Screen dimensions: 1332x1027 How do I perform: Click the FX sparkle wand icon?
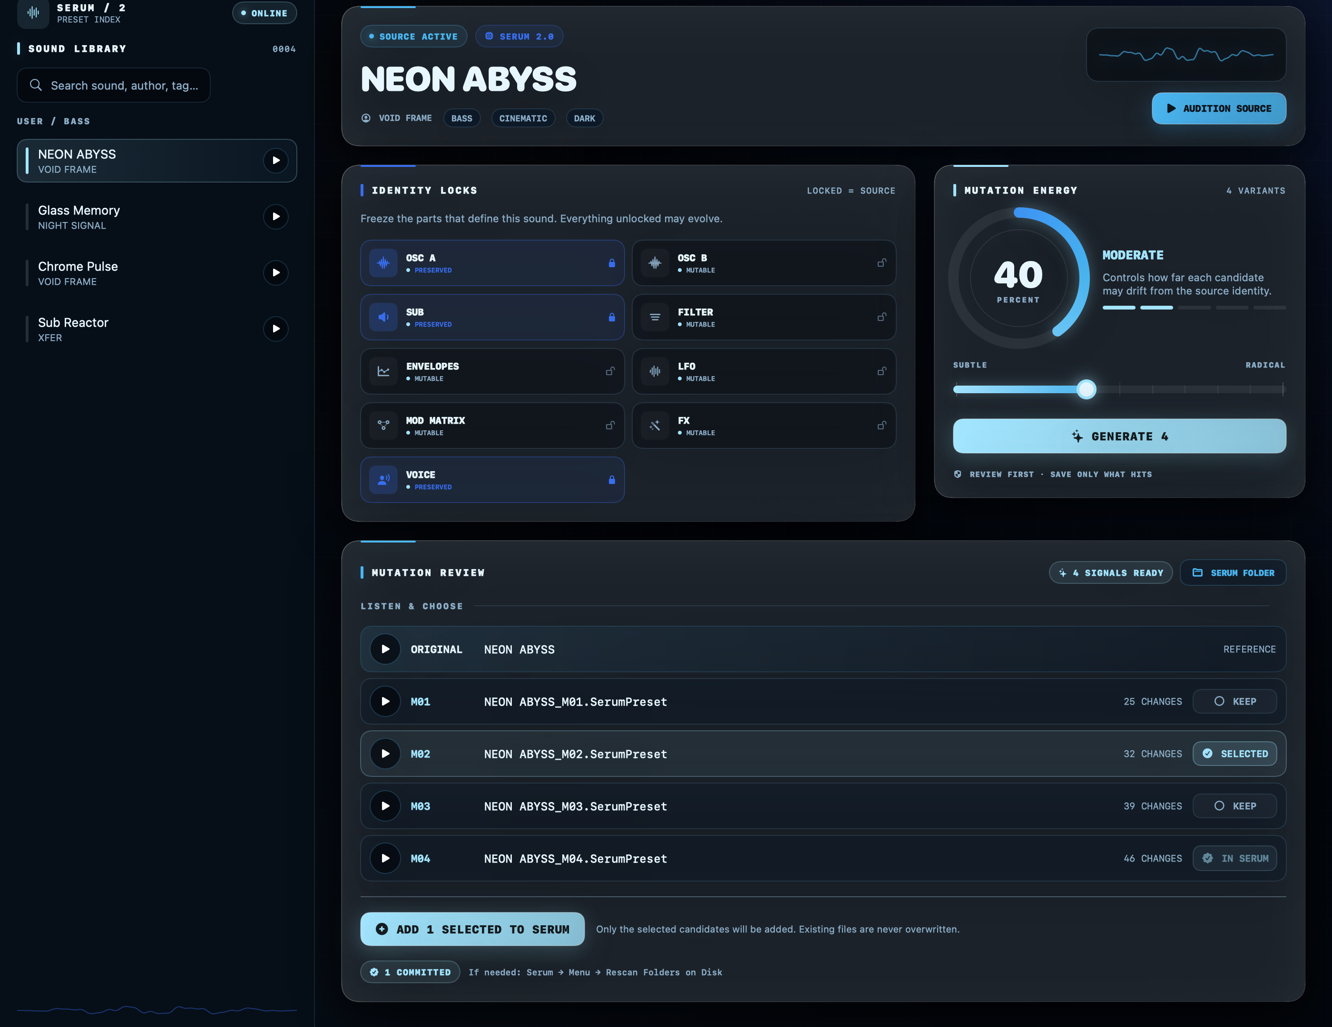click(655, 426)
